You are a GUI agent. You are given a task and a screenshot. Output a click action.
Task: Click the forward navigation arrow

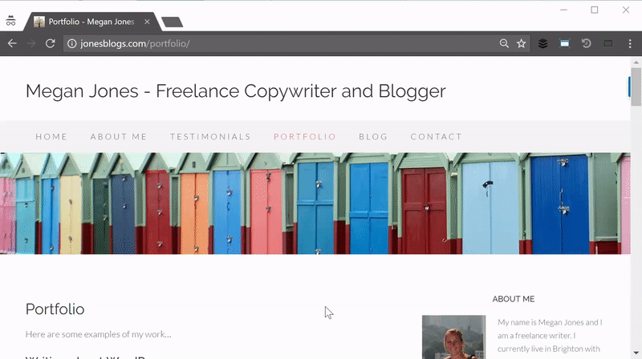pos(31,43)
